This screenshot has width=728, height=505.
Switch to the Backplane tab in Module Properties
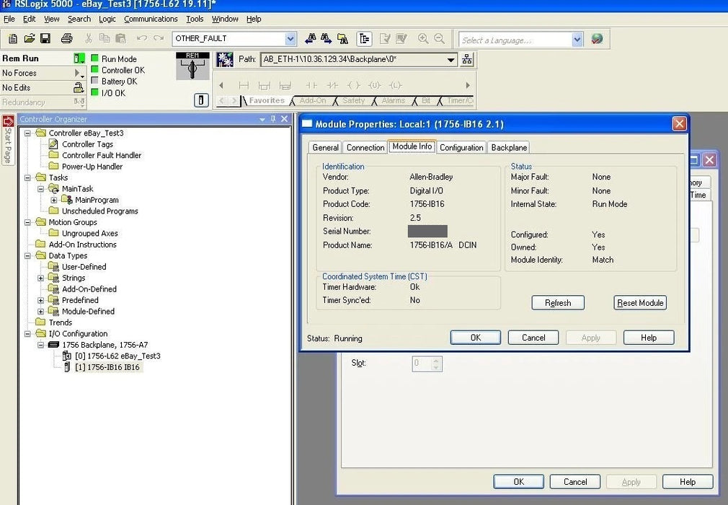click(509, 147)
